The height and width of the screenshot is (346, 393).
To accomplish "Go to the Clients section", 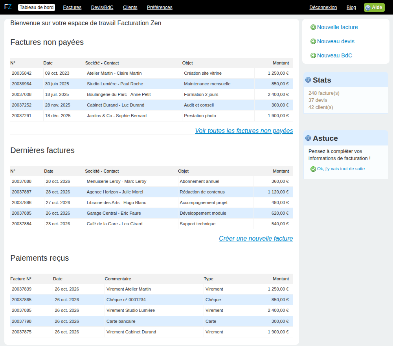I will click(x=130, y=7).
